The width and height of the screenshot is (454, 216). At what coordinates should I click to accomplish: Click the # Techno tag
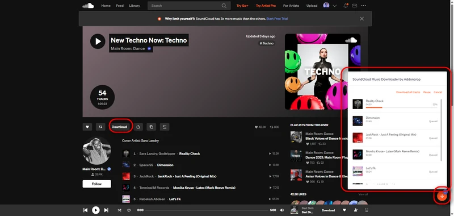[266, 43]
